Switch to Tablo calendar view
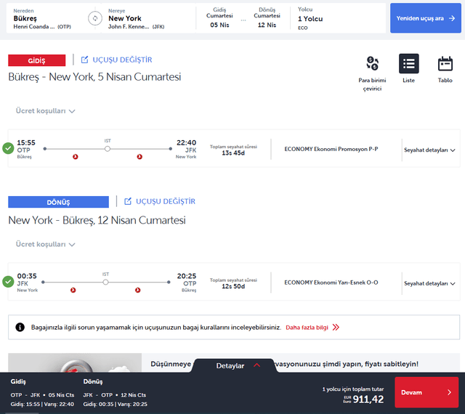The height and width of the screenshot is (414, 465). [445, 70]
